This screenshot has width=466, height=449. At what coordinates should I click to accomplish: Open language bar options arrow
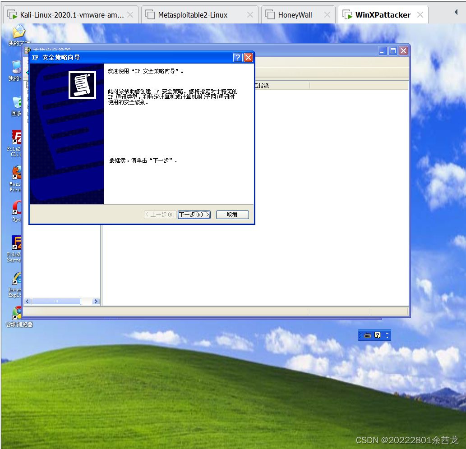click(x=387, y=337)
